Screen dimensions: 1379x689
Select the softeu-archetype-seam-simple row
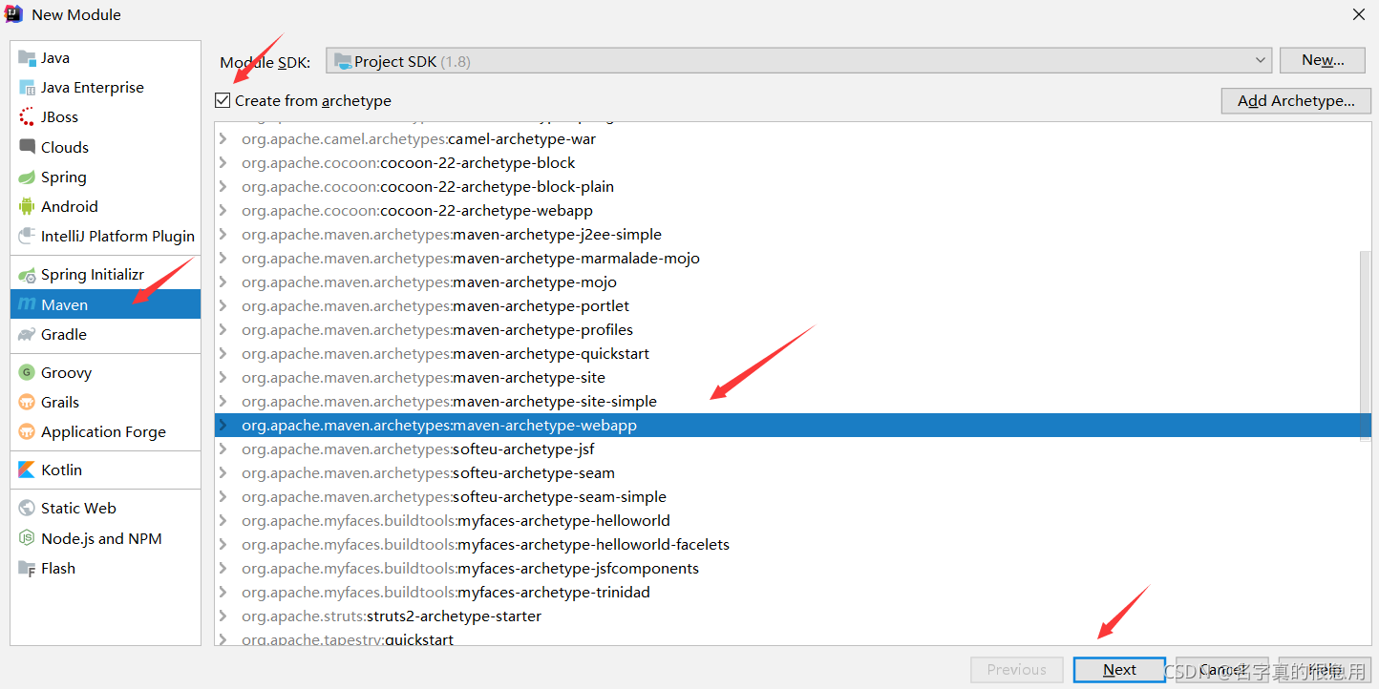point(793,497)
